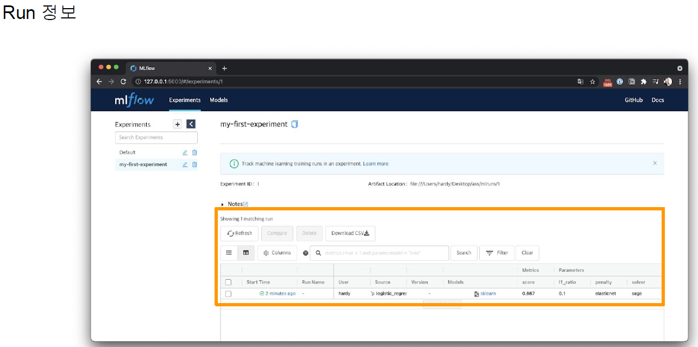
Task: Sort by solver parameter column
Action: click(638, 282)
